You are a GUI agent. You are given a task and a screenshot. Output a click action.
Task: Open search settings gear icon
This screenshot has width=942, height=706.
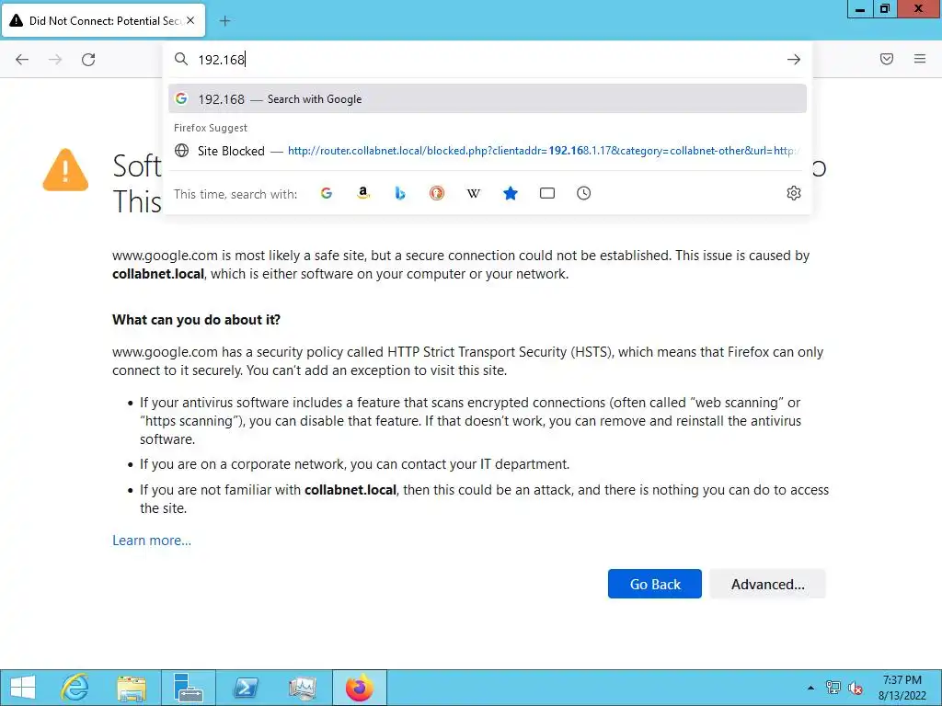pyautogui.click(x=794, y=193)
